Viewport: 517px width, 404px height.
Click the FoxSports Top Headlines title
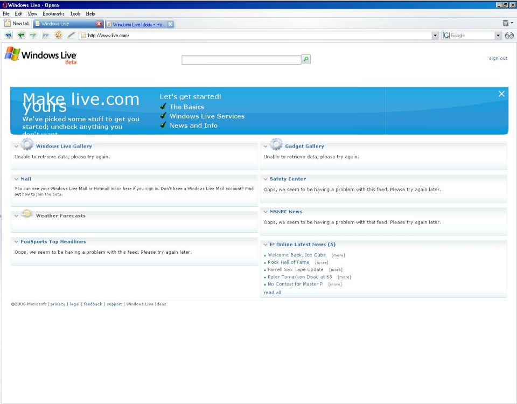click(x=53, y=242)
